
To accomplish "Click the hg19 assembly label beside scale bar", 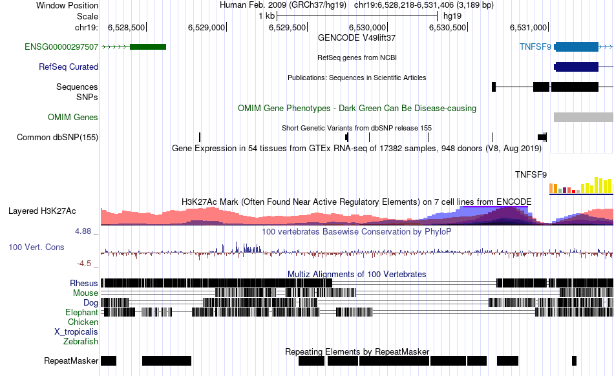I will 452,16.
